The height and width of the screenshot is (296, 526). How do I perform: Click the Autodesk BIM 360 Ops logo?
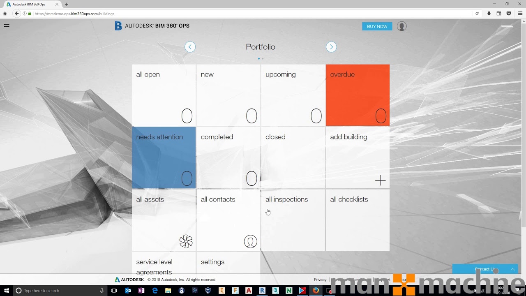[152, 26]
